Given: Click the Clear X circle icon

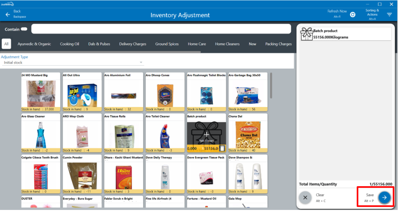Looking at the screenshot, I should [305, 198].
